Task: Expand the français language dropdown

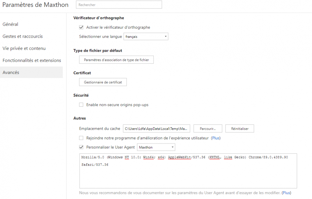Action: point(146,36)
